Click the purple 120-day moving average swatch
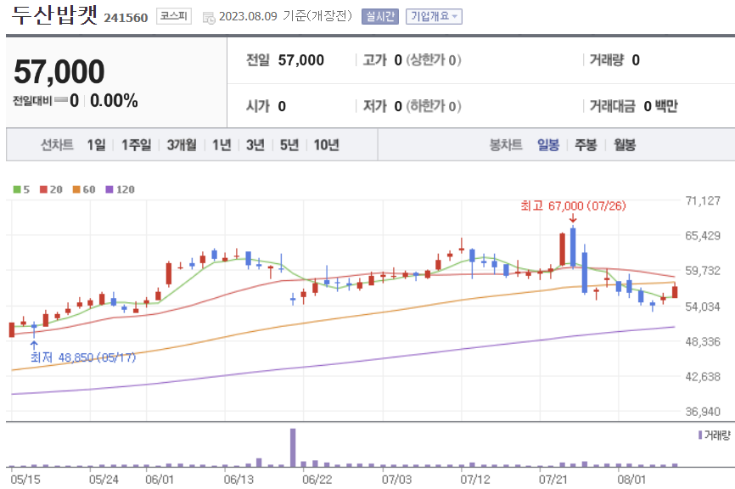Screen dimensions: 735x489 (x=109, y=189)
